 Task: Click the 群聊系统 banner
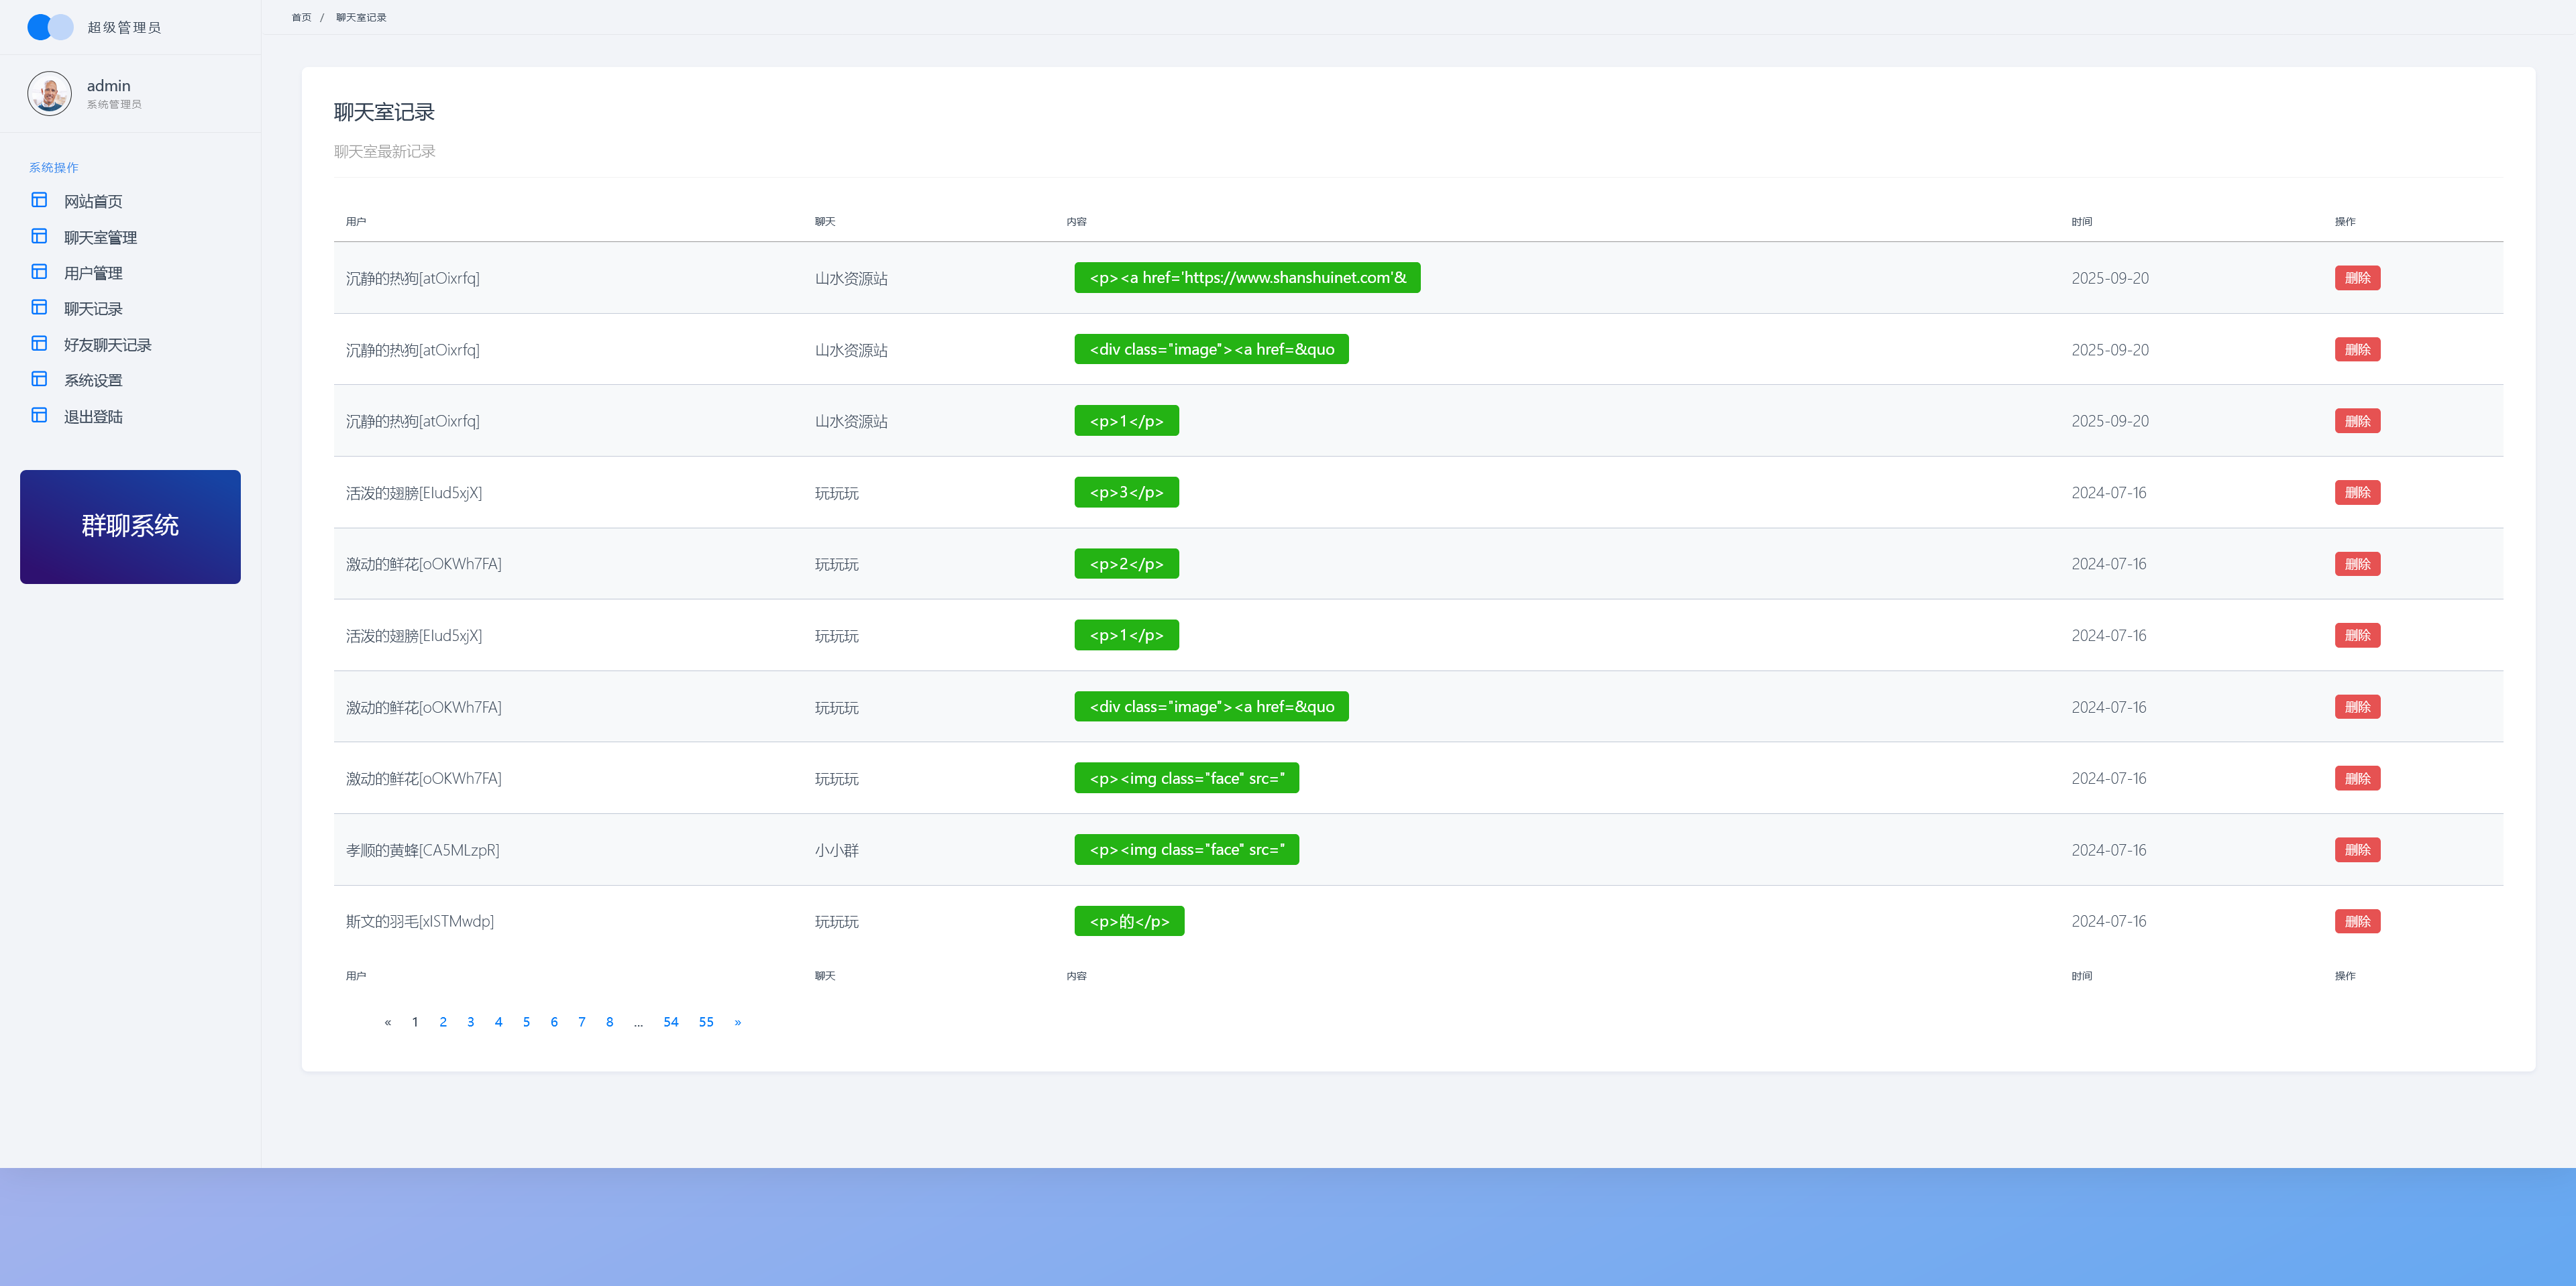tap(130, 526)
